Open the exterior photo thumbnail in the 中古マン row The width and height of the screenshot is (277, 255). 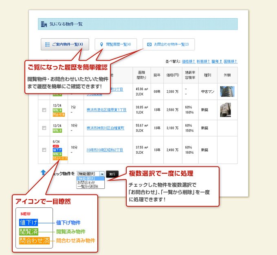[227, 92]
